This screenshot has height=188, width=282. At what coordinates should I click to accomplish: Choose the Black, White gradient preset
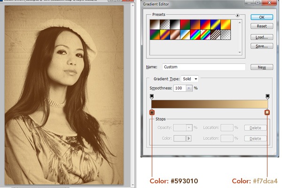[175, 24]
